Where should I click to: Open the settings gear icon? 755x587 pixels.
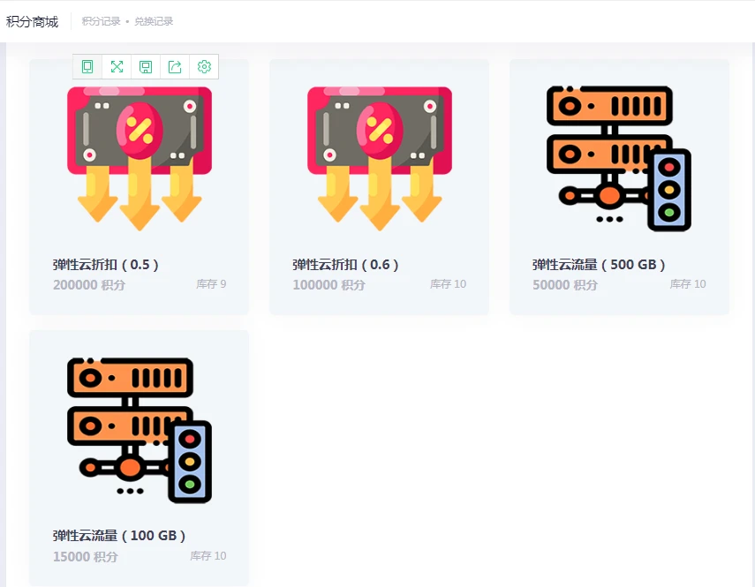point(204,67)
